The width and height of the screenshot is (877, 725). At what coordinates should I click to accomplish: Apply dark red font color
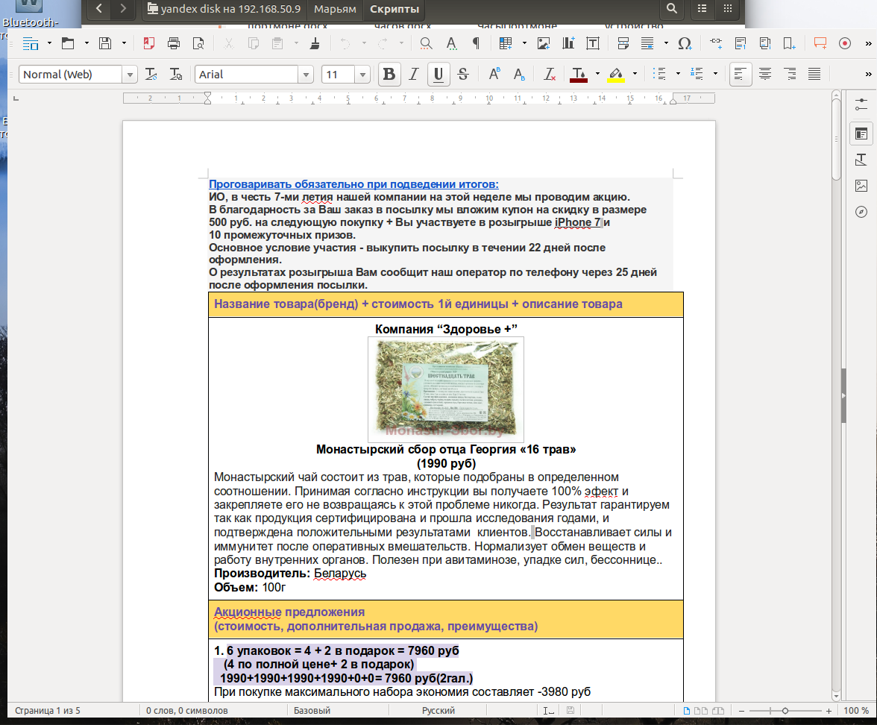[579, 74]
